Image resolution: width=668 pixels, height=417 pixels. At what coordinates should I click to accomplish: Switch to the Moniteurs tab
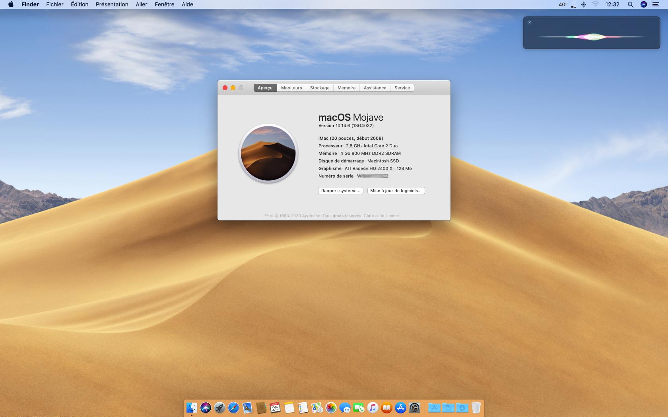pos(291,88)
